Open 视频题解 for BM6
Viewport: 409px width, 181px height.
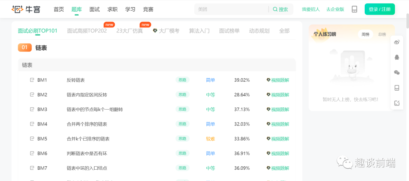coord(278,153)
